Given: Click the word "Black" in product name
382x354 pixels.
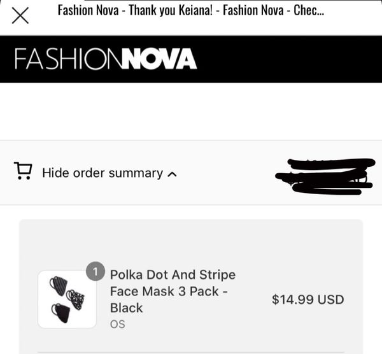Looking at the screenshot, I should [127, 308].
